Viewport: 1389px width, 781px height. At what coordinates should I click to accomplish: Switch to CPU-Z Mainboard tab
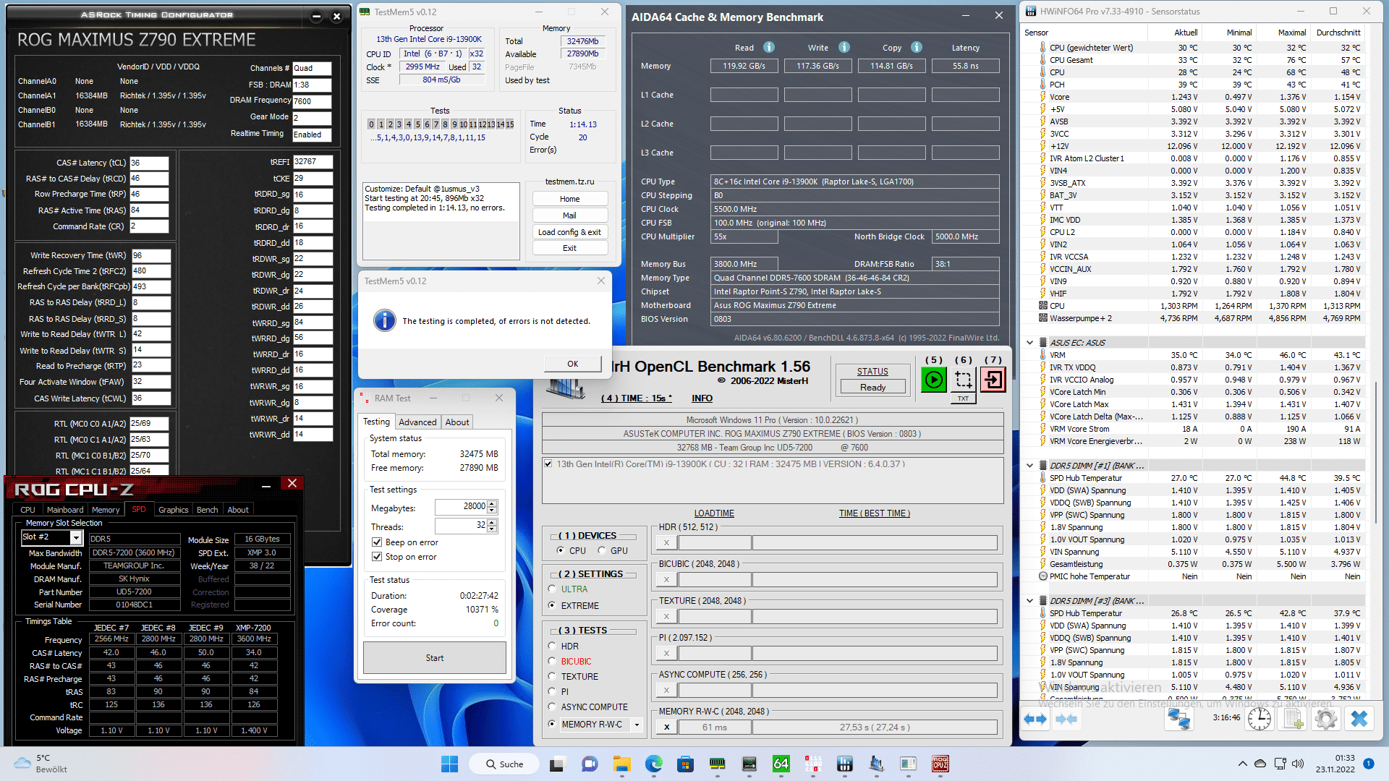coord(65,510)
